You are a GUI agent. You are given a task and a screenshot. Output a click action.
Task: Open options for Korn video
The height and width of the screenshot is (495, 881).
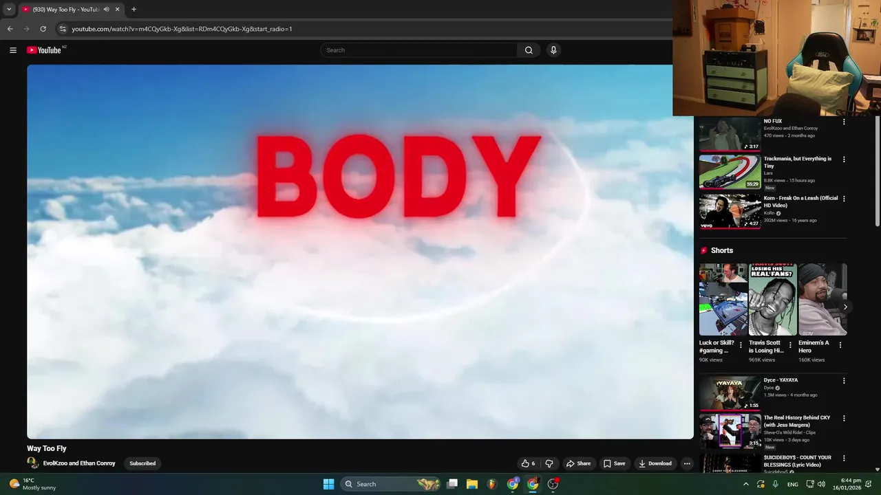click(844, 199)
